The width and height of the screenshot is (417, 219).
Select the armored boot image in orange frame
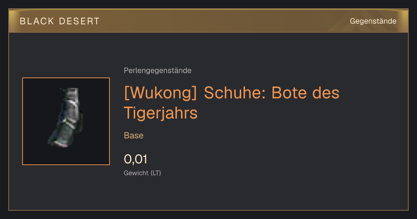[x=66, y=121]
